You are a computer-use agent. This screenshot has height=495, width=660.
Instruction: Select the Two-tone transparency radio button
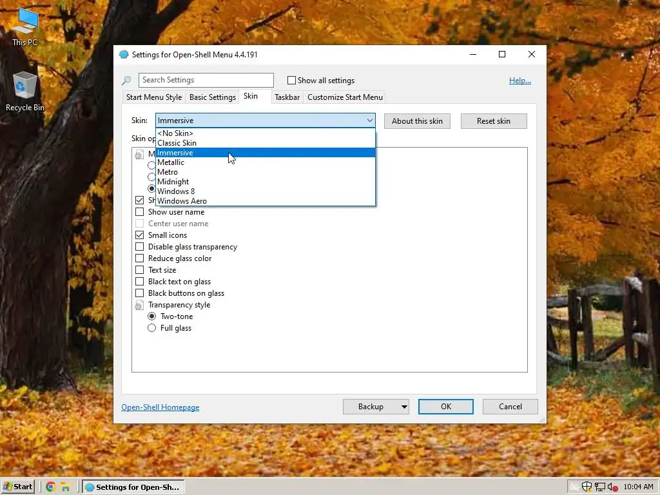tap(151, 316)
